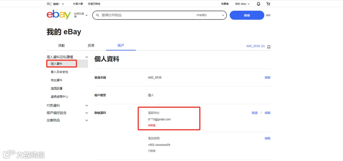
Task: Click the 個人 account type value
Action: (x=151, y=95)
